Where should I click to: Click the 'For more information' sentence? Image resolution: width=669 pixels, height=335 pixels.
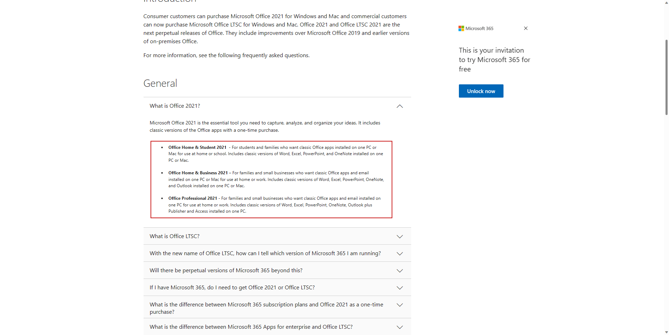point(226,55)
